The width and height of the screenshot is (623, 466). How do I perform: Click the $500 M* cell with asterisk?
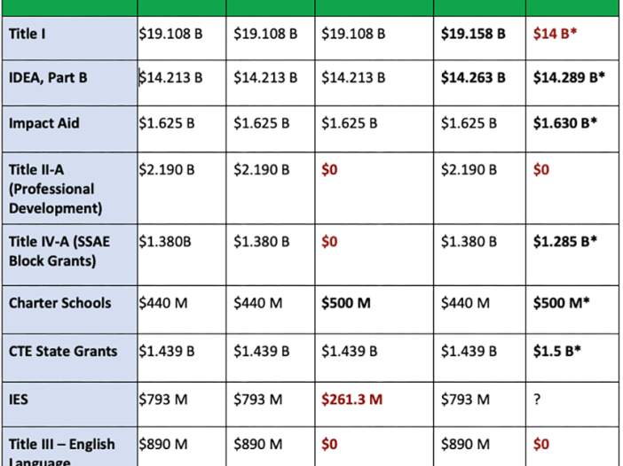[561, 303]
